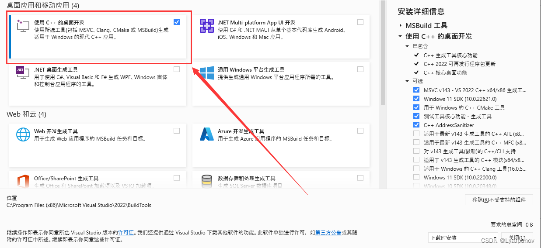
Task: Click the workloads list vertical scrollbar
Action: pos(383,52)
